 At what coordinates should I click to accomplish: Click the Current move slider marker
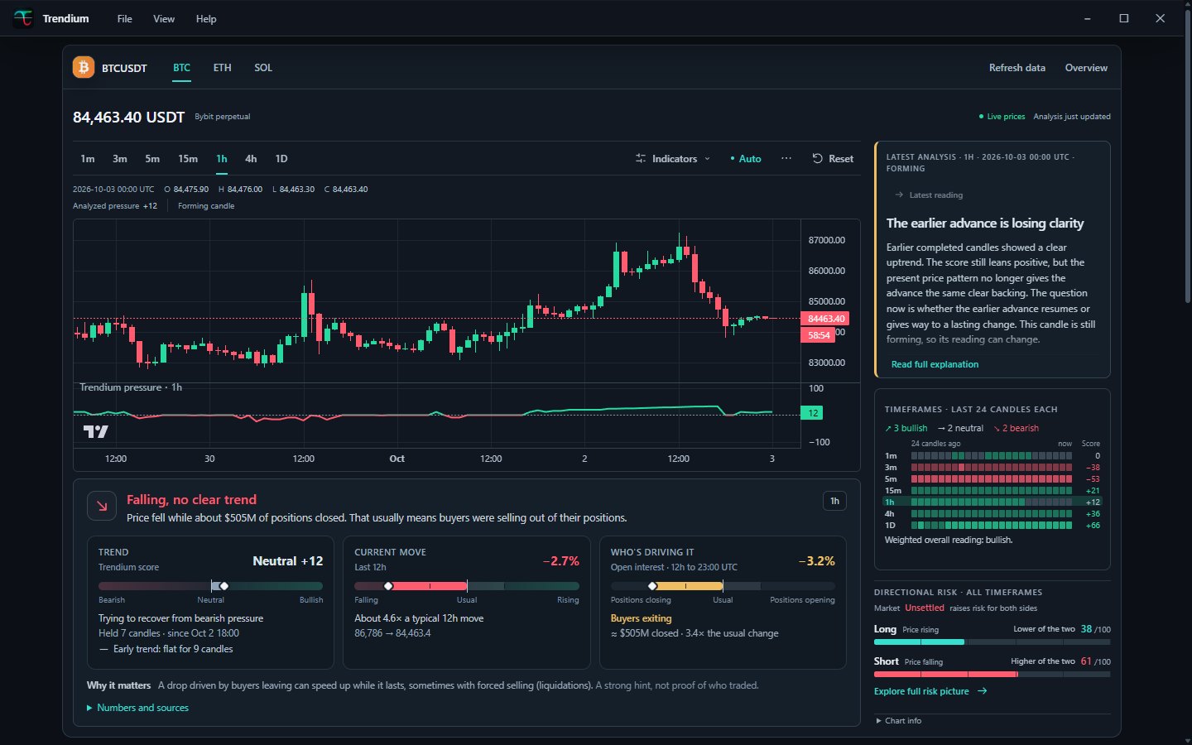pyautogui.click(x=388, y=586)
